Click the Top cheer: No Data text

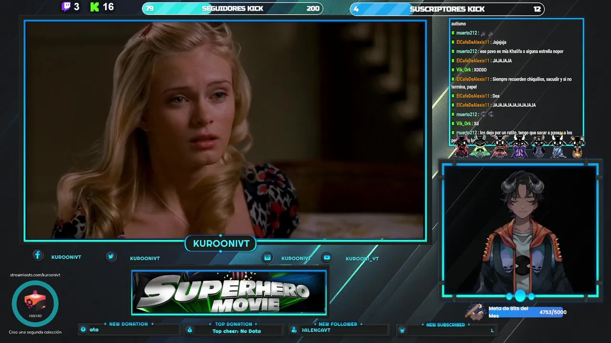click(x=237, y=331)
